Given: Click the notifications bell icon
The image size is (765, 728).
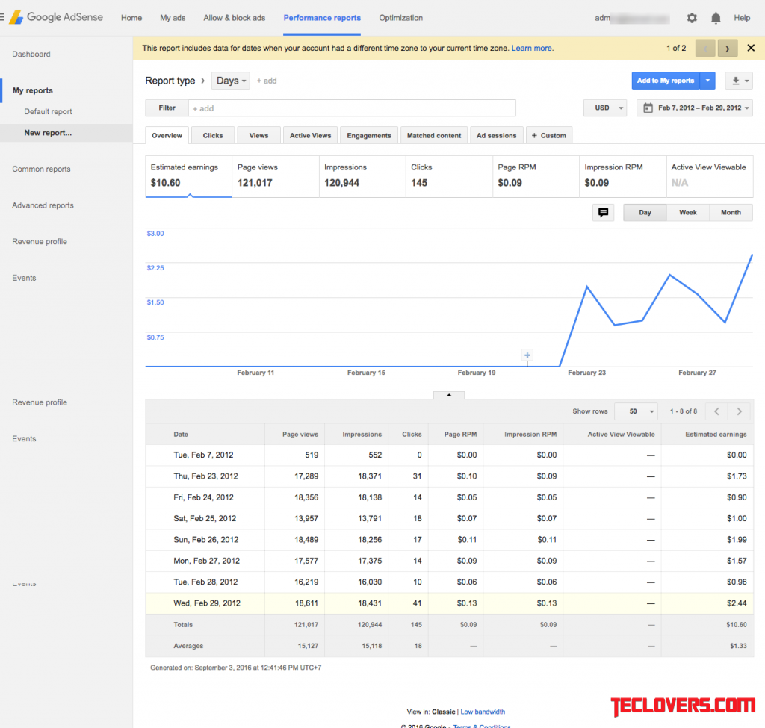Looking at the screenshot, I should coord(716,18).
